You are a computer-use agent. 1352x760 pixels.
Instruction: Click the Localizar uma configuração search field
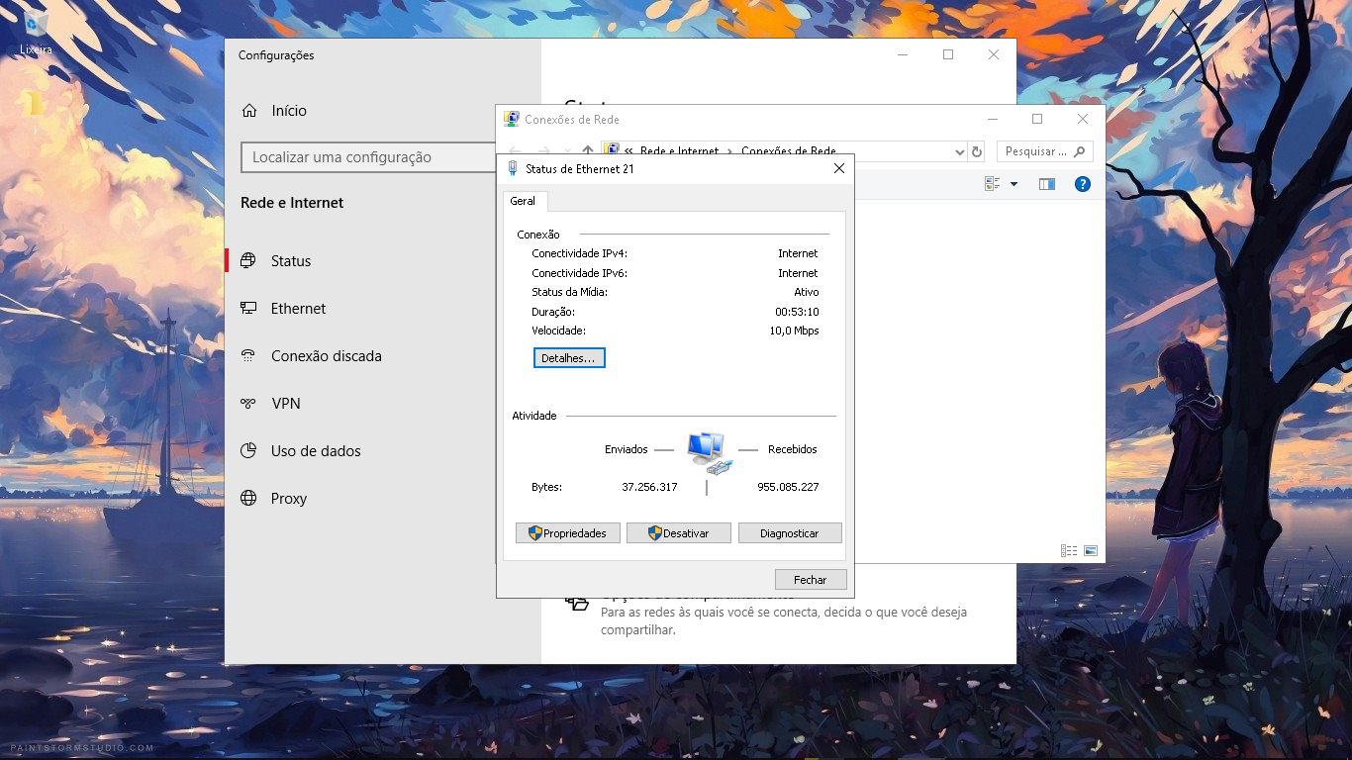[368, 157]
